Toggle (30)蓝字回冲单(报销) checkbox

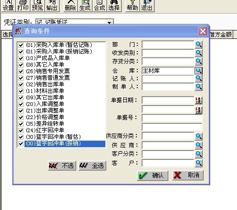pyautogui.click(x=21, y=143)
